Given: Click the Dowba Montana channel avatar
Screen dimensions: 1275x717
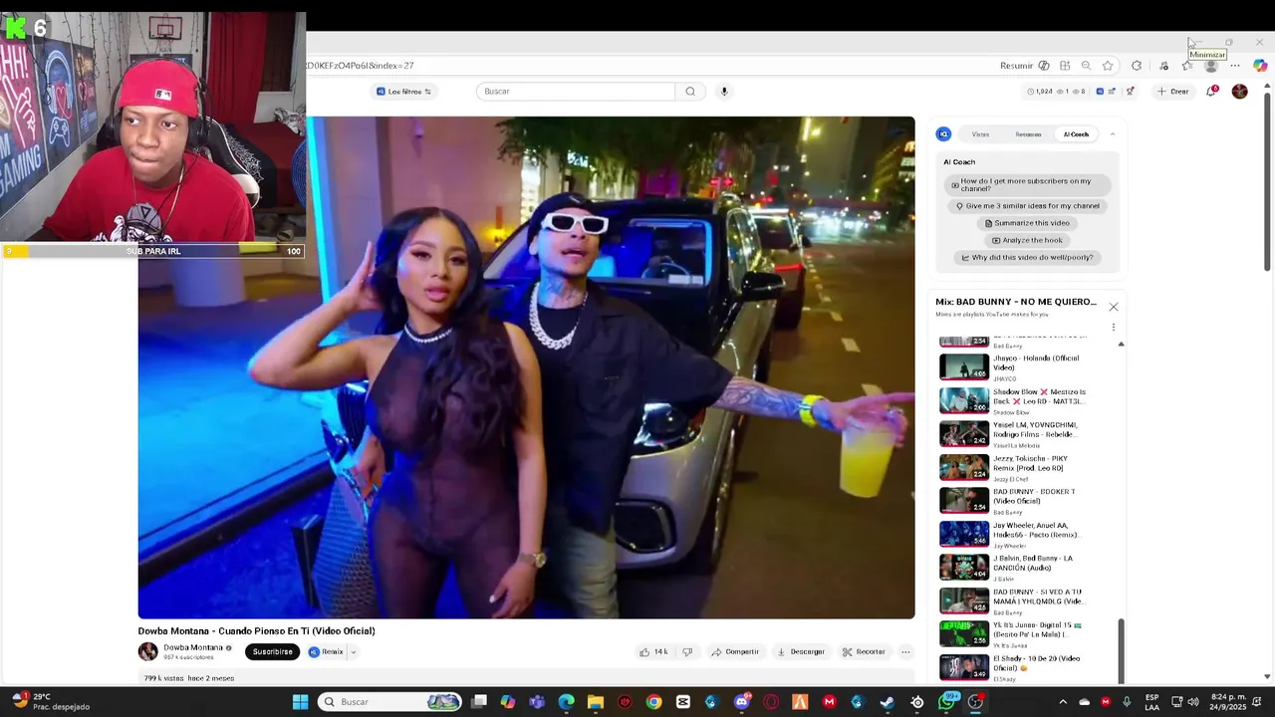Looking at the screenshot, I should click(x=147, y=652).
